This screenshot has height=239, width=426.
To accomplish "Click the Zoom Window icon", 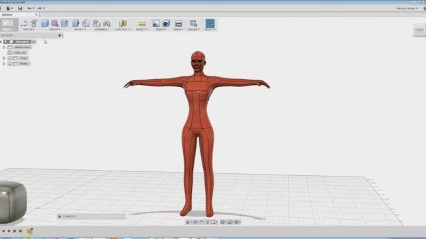I will [x=213, y=222].
